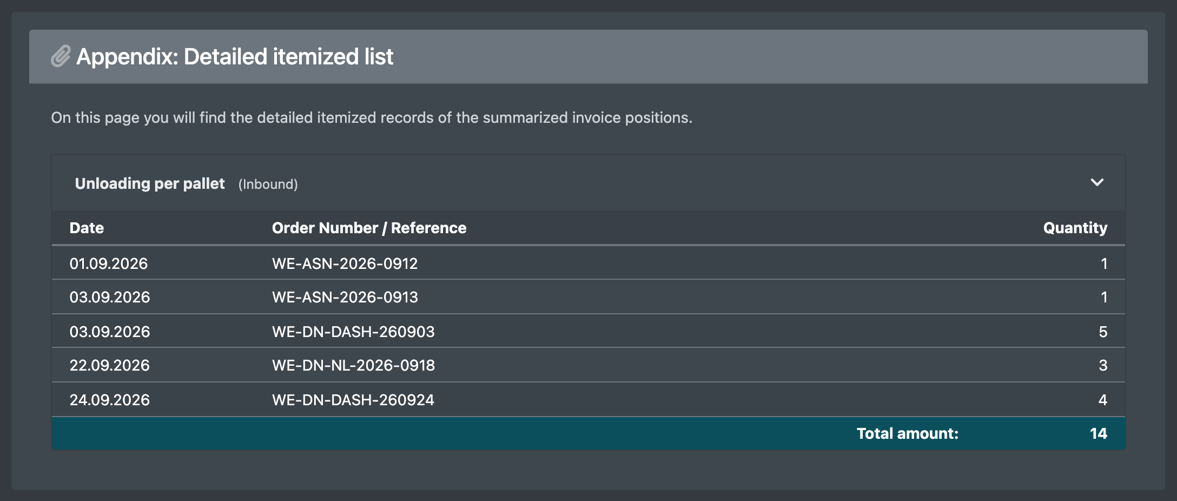The height and width of the screenshot is (501, 1177).
Task: Click the Quantity column header
Action: tap(1075, 228)
